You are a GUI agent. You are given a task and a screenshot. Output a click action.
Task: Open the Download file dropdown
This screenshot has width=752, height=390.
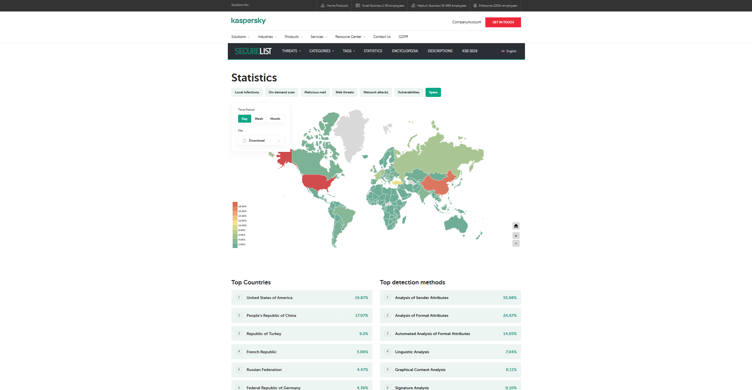tap(261, 140)
